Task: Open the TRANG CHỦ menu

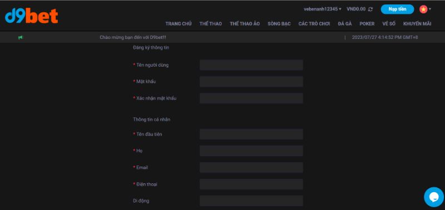Action: tap(179, 24)
